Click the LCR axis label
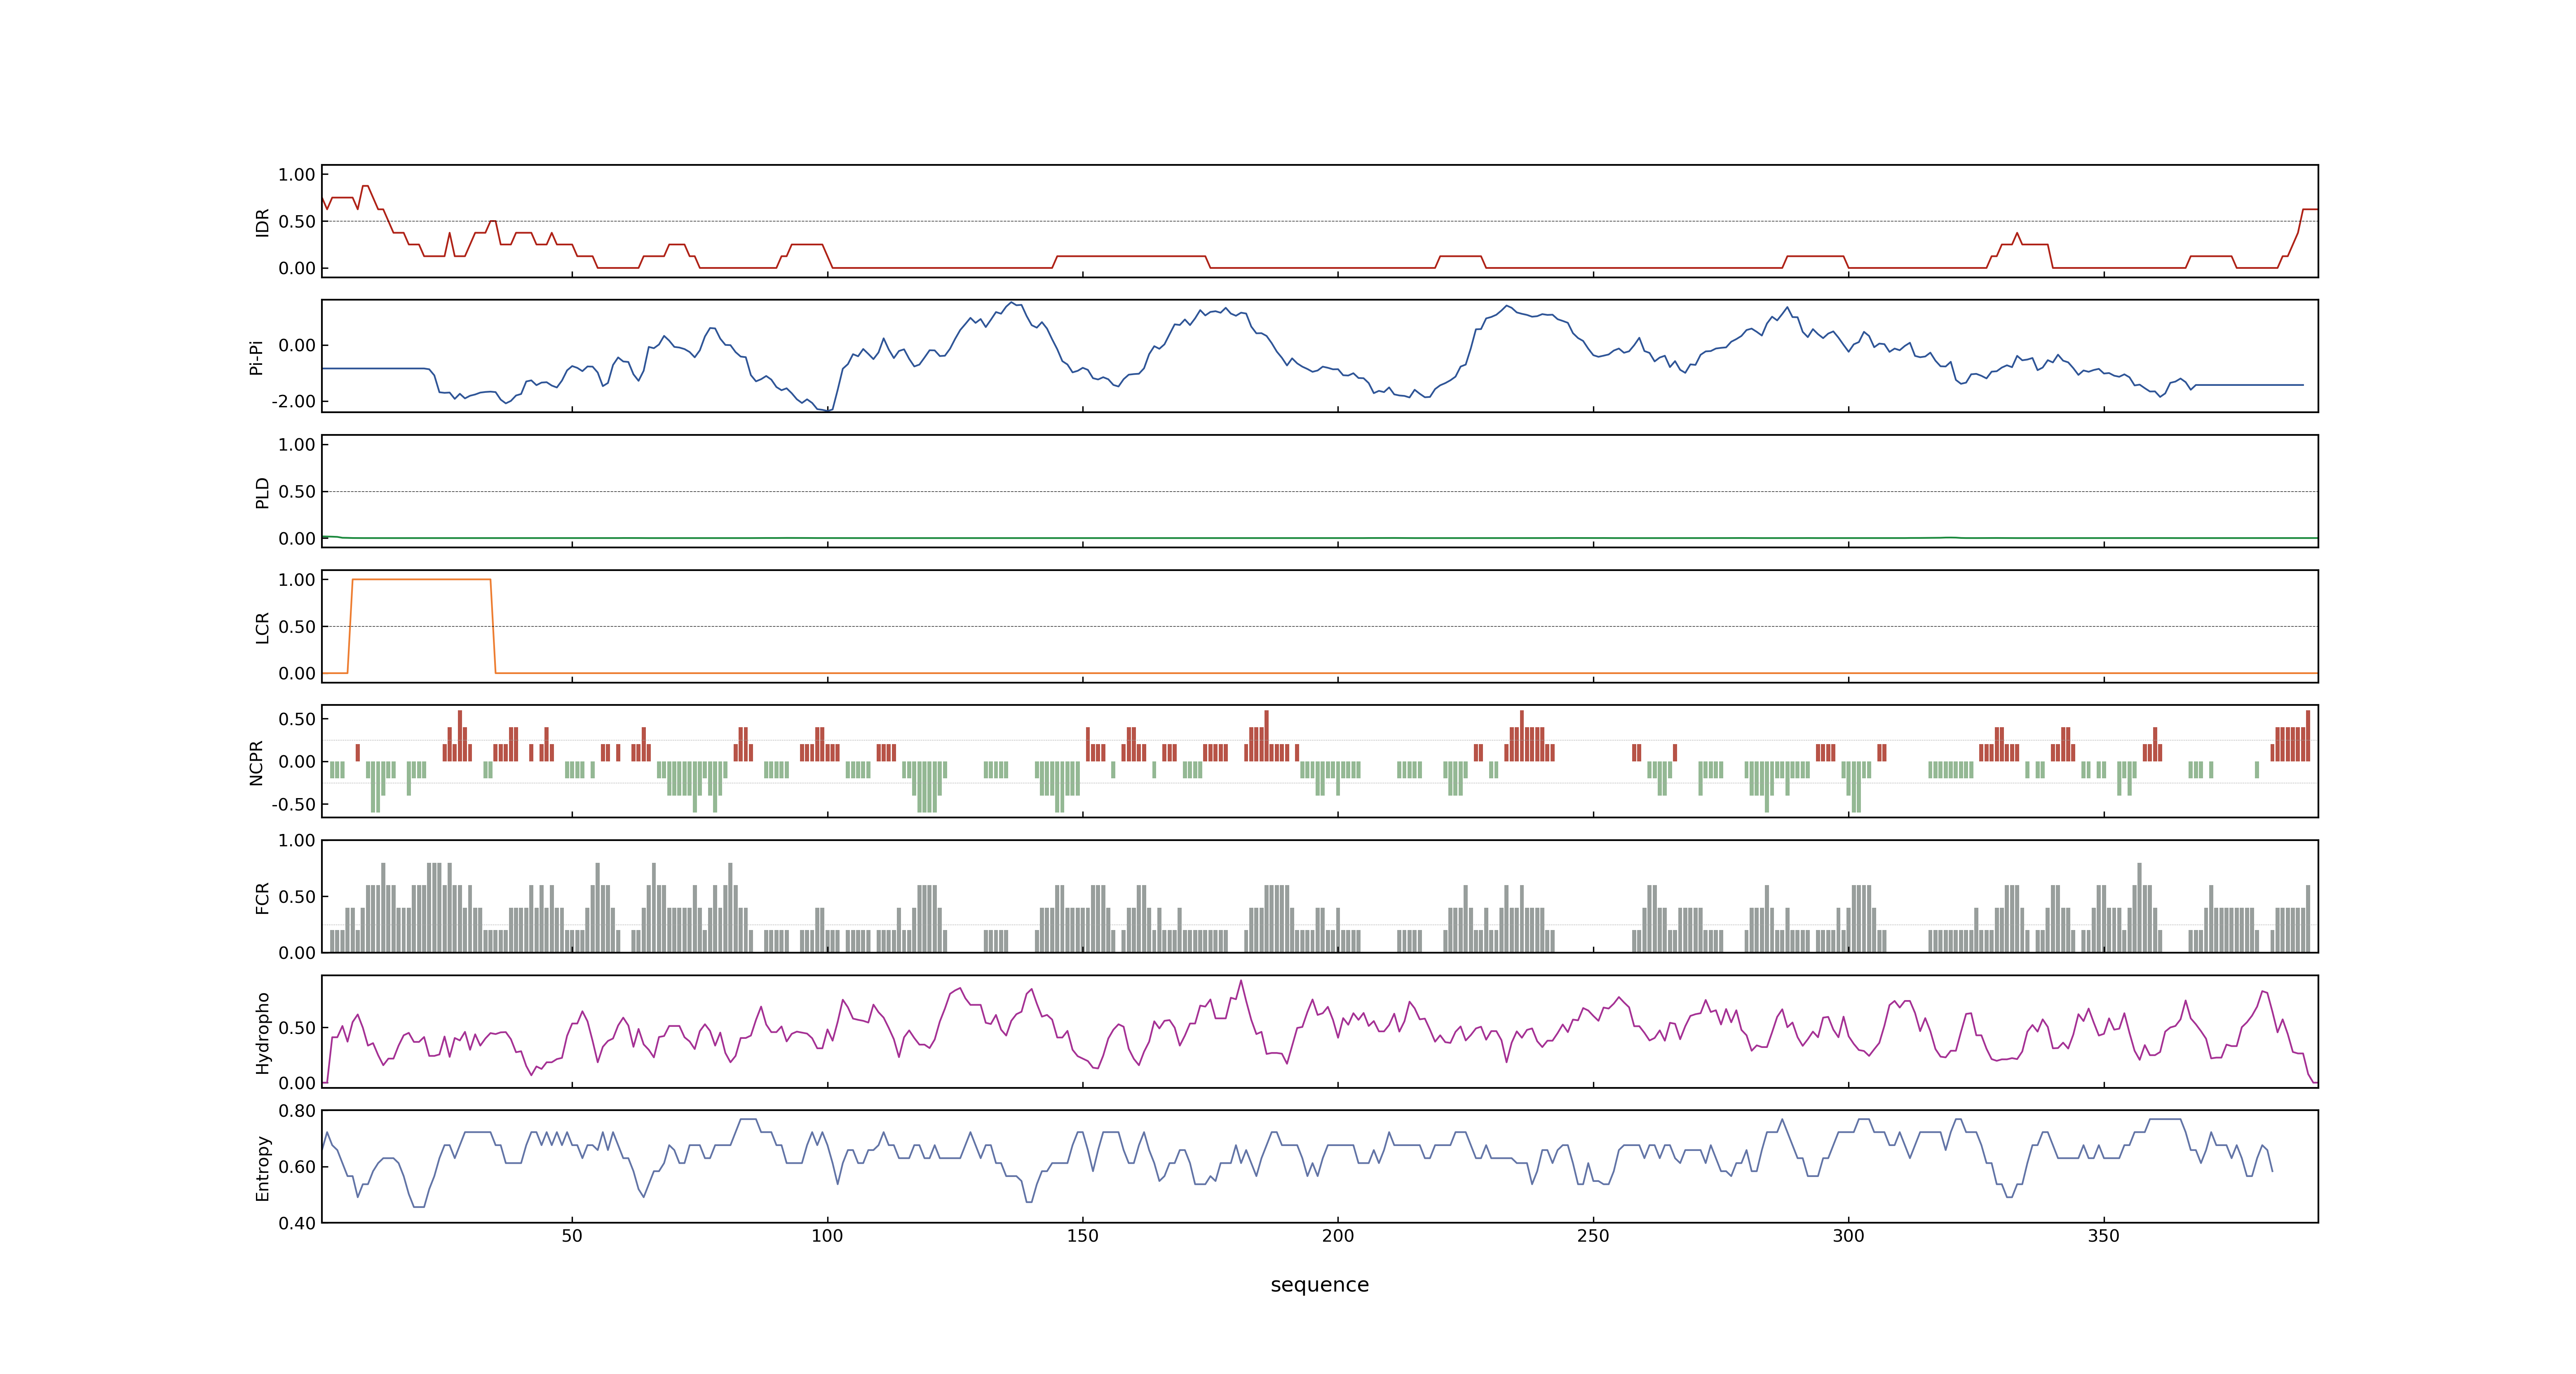Viewport: 2576px width, 1374px height. 262,627
